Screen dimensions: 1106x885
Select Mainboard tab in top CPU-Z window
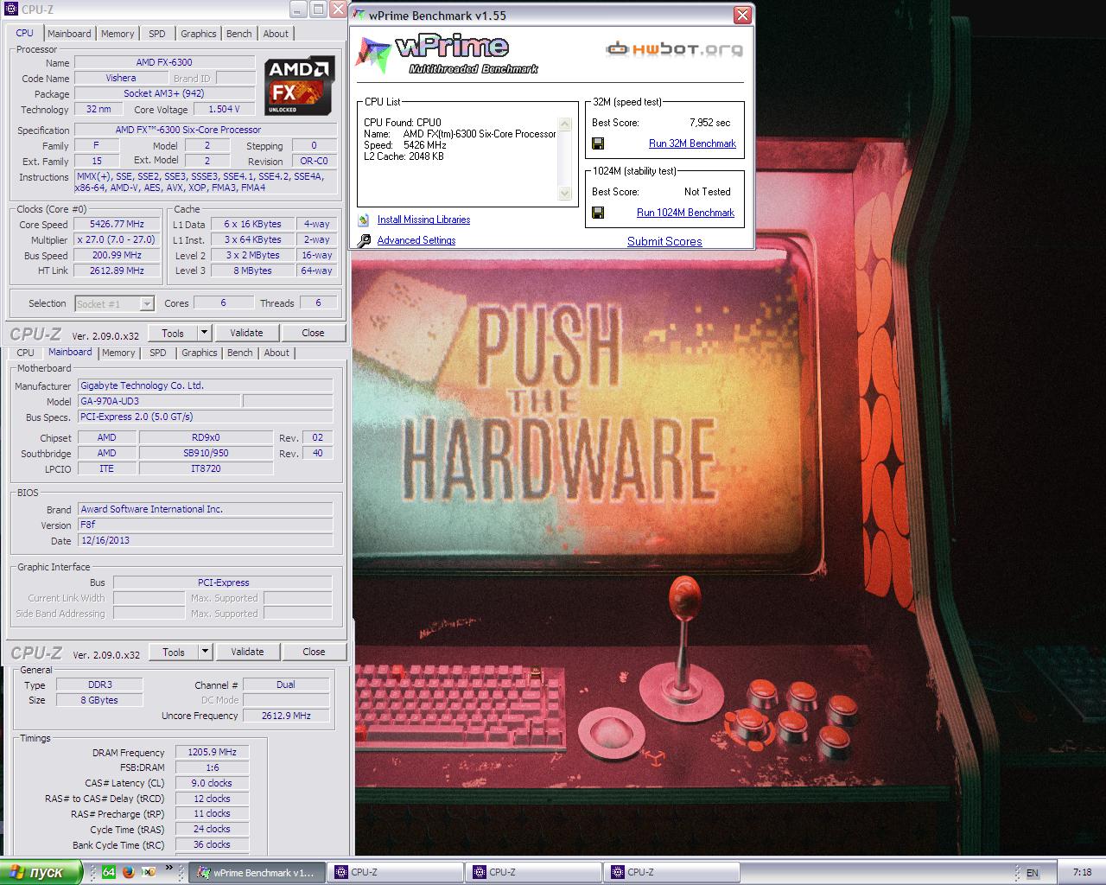tap(69, 34)
